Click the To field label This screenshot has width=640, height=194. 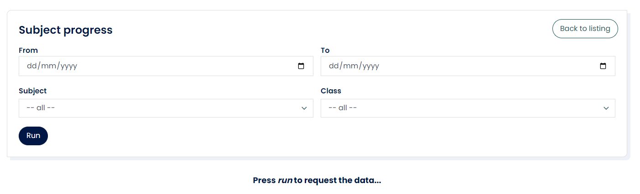click(x=325, y=50)
